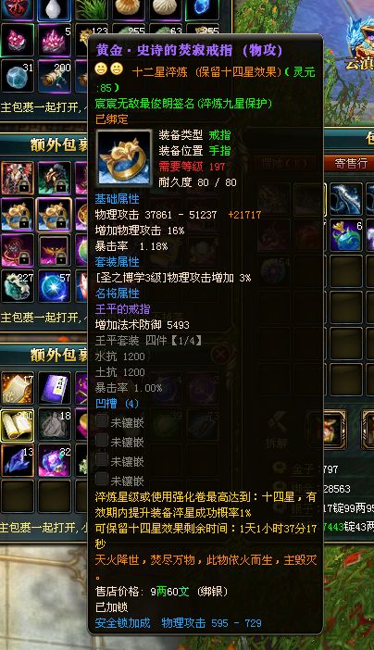This screenshot has width=374, height=650.
Task: Select the jade stone stack of 227
Action: pyautogui.click(x=18, y=286)
